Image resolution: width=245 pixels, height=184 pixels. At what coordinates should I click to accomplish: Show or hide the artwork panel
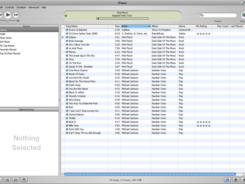[24, 180]
